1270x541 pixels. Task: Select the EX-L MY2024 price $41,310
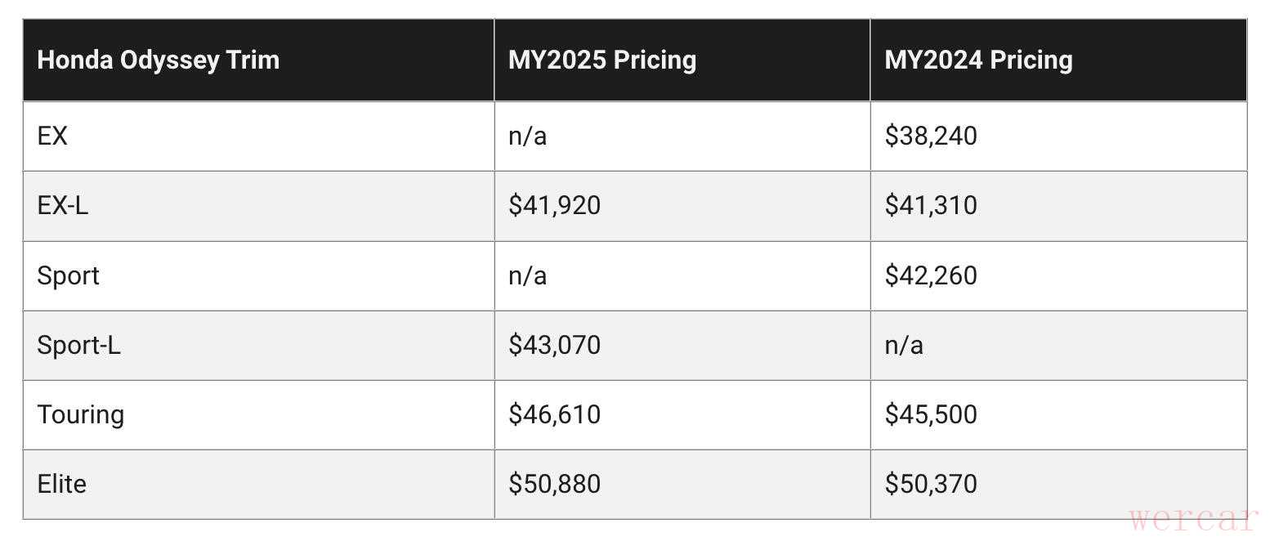(931, 205)
